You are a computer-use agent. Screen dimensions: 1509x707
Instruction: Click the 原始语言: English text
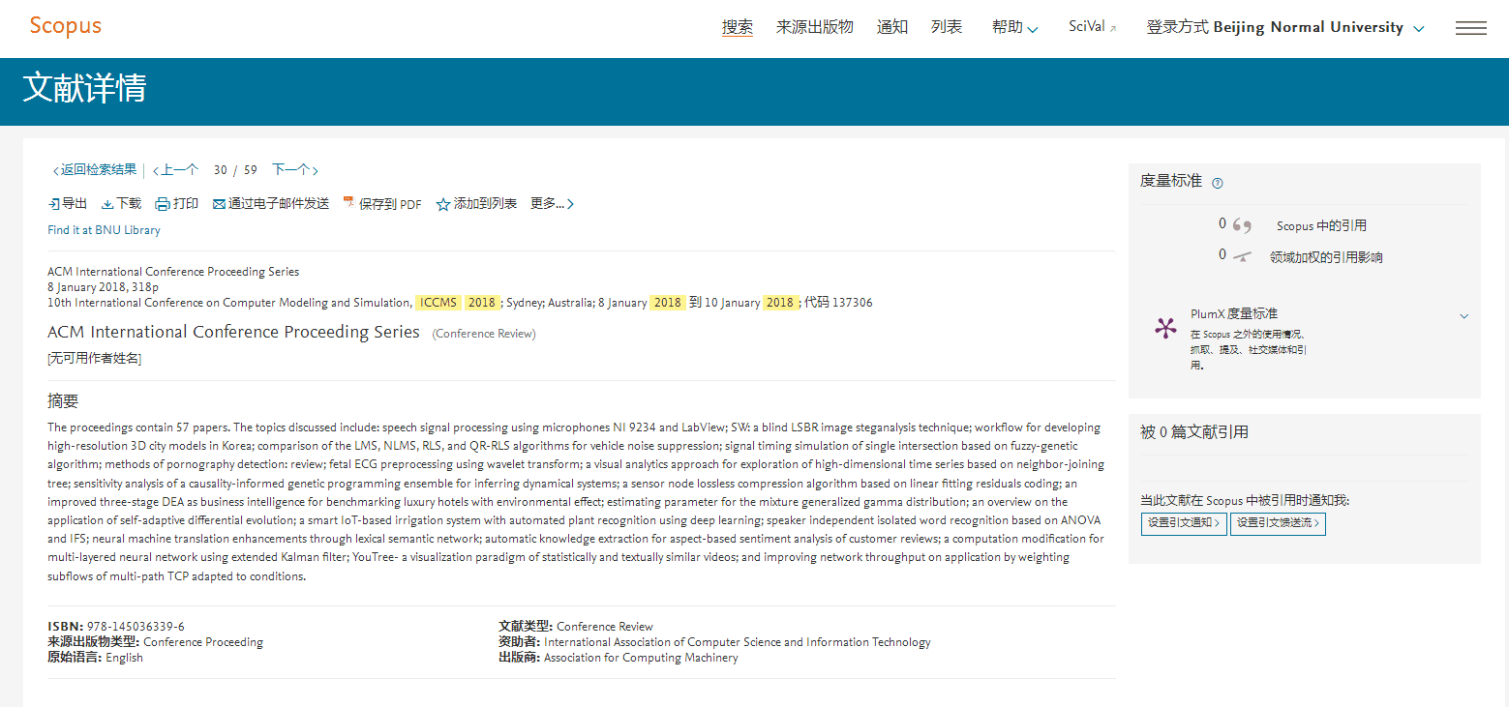(95, 658)
